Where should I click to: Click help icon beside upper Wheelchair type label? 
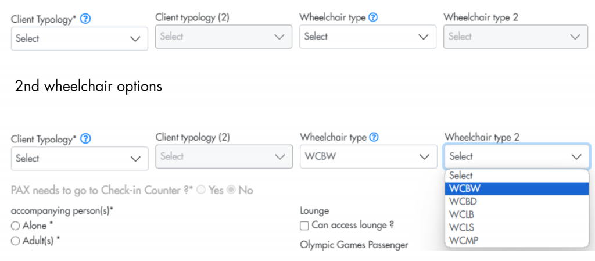[x=373, y=17]
